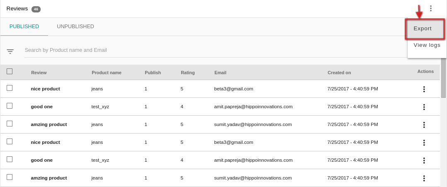Open the filter icon beside search
Viewport: 447px width, 187px height.
point(10,51)
